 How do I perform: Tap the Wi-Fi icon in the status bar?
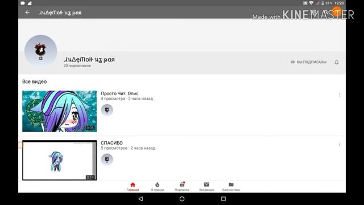[x=311, y=3]
